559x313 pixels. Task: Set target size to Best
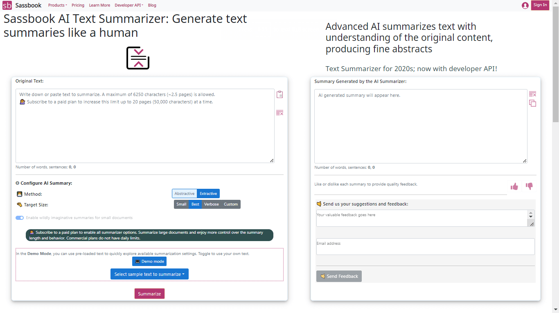195,204
